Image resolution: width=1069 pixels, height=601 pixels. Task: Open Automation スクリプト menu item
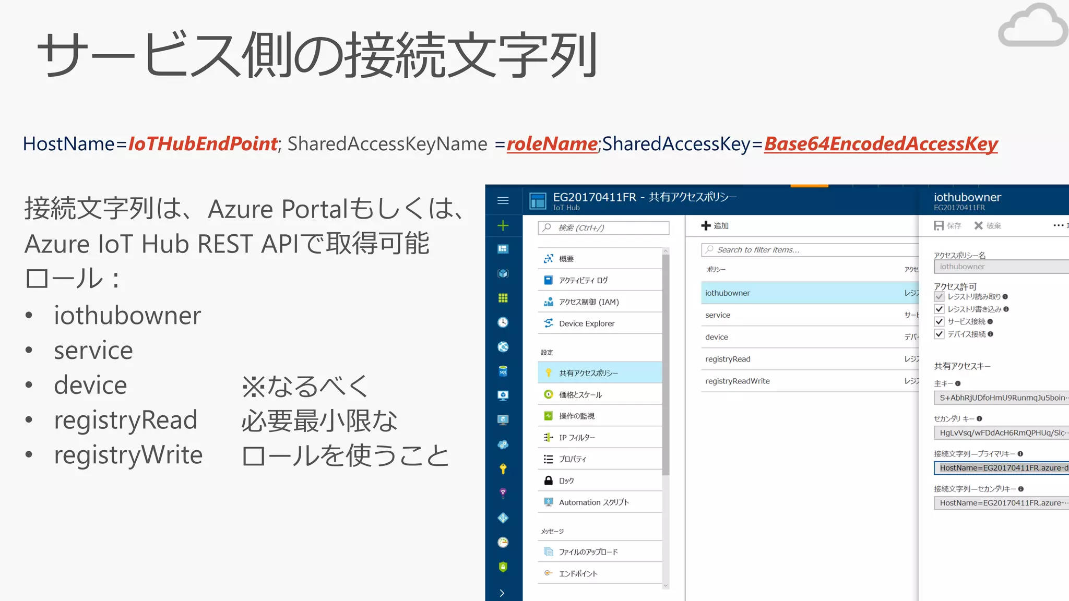click(600, 502)
